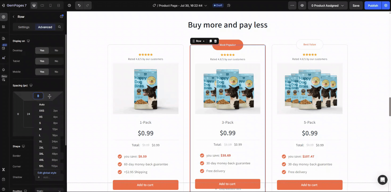Click the undo arrow icon
391x192 pixels.
tap(79, 5)
